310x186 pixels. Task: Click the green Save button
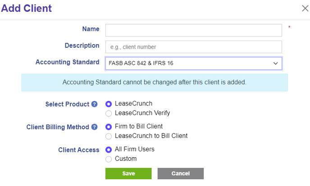128,173
